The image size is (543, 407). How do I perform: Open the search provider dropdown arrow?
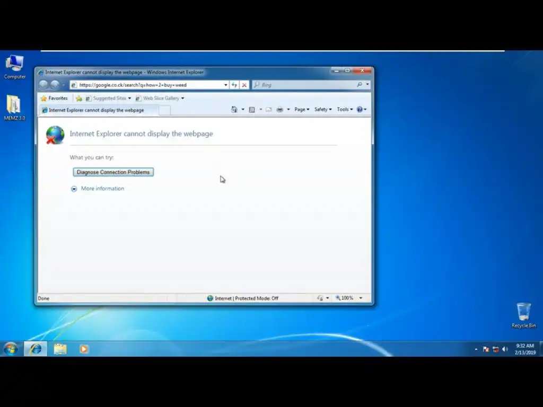point(367,84)
